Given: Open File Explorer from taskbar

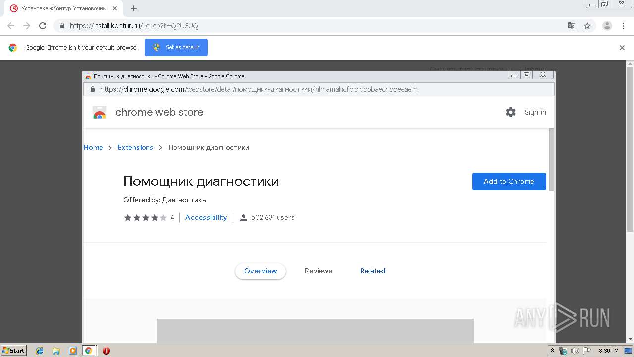Looking at the screenshot, I should pyautogui.click(x=56, y=351).
